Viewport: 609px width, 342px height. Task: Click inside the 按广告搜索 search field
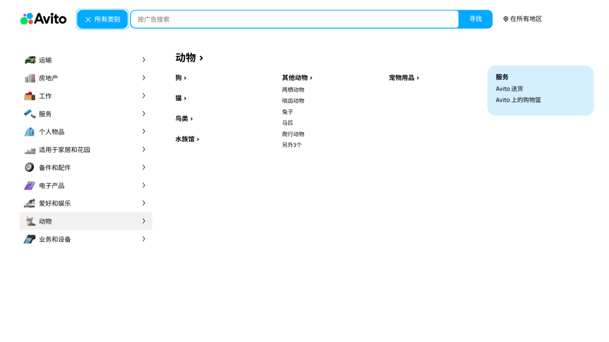[293, 19]
